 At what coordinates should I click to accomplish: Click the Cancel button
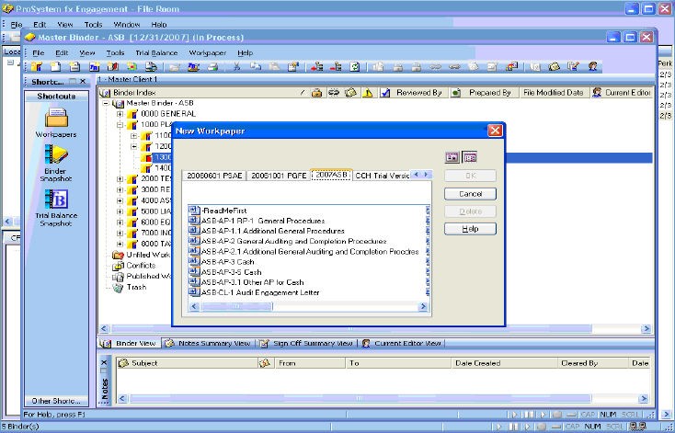470,194
